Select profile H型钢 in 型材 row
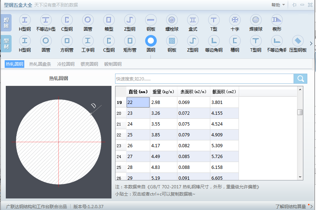Viewport: 316px width, 210px height. tap(25, 41)
